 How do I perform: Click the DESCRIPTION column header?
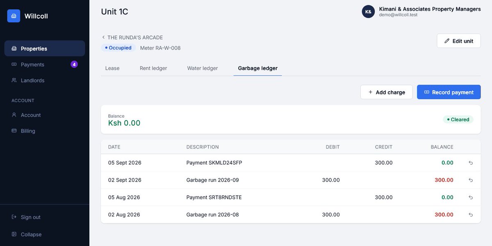[203, 147]
